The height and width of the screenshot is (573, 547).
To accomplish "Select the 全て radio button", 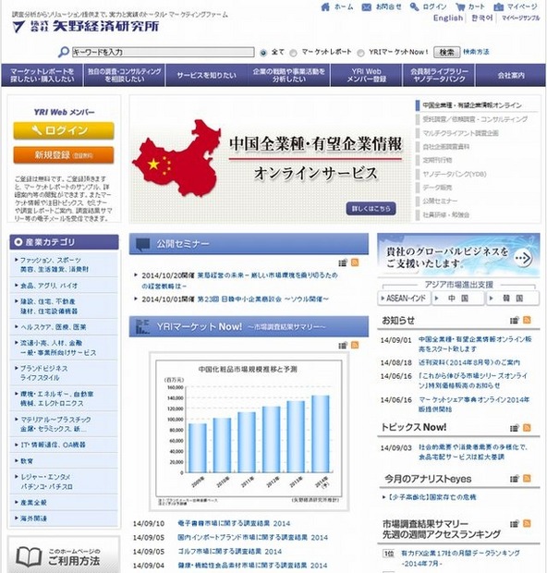I will 263,53.
